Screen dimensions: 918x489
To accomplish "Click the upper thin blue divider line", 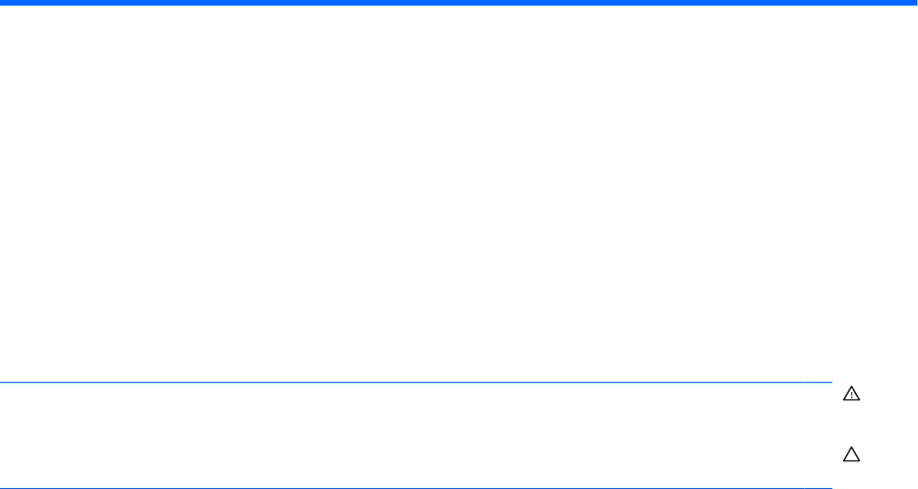I will (x=416, y=382).
